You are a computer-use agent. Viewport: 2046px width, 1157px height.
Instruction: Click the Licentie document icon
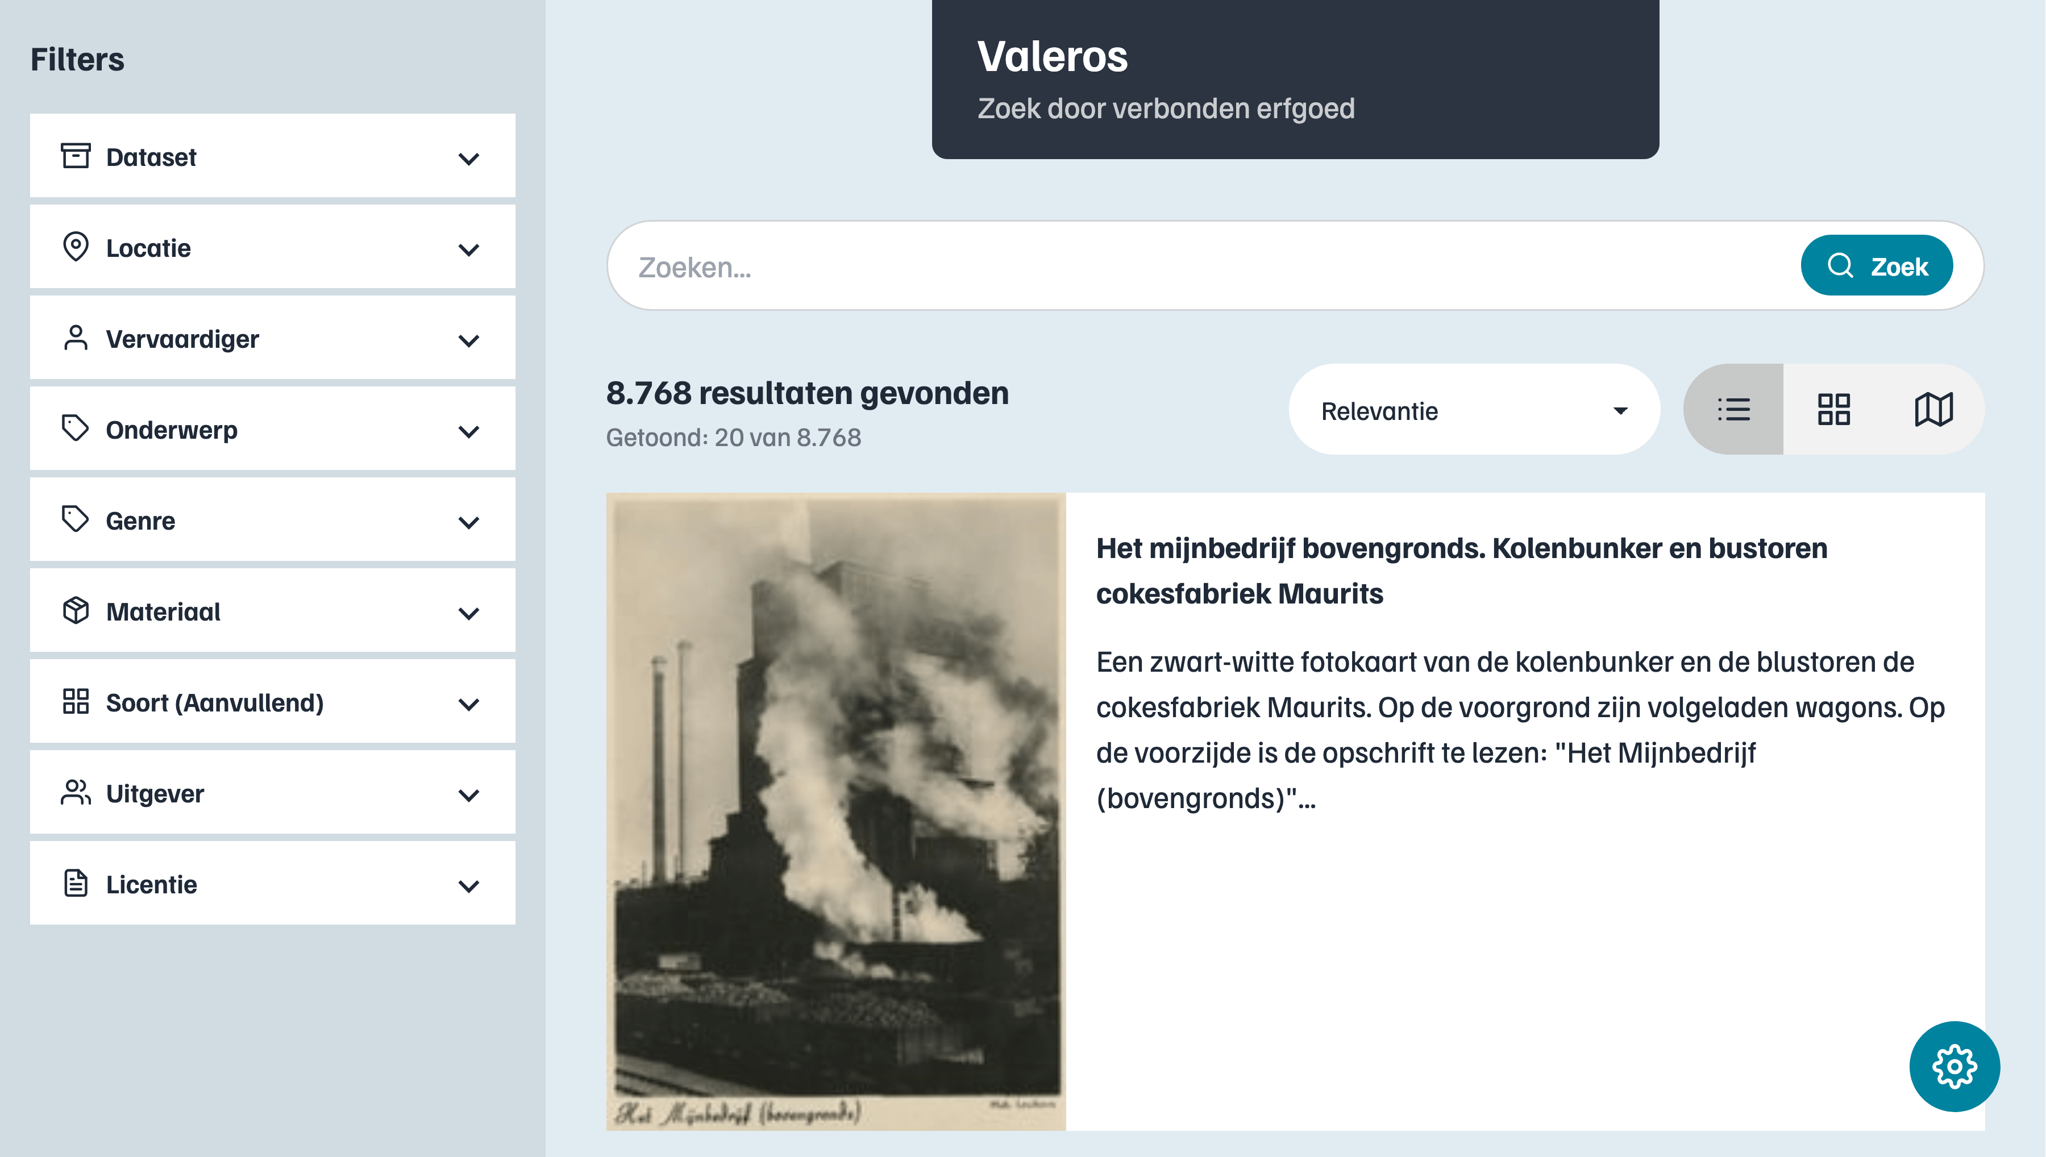click(x=76, y=883)
